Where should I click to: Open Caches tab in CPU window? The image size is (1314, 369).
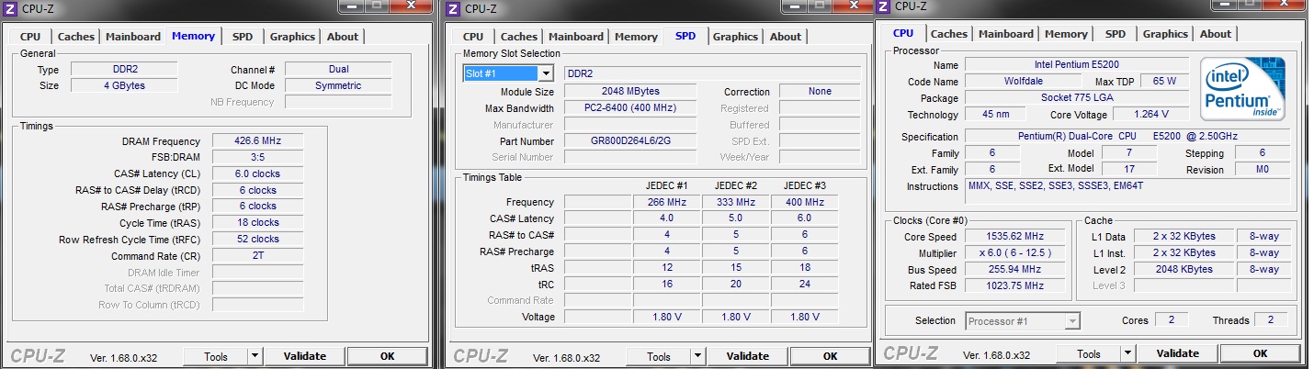[x=949, y=34]
